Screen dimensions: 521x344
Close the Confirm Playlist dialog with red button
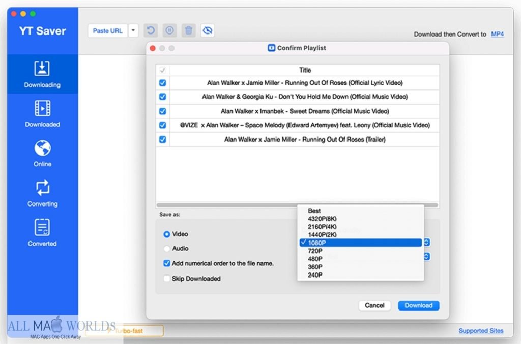coord(153,48)
